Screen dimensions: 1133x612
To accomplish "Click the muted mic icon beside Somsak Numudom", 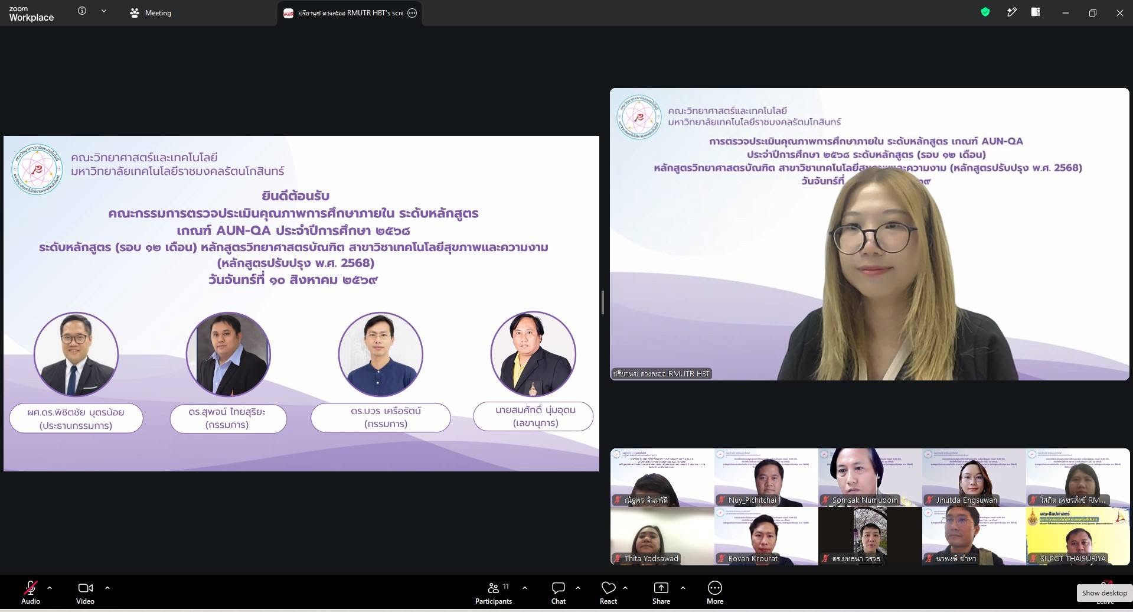I will (826, 500).
